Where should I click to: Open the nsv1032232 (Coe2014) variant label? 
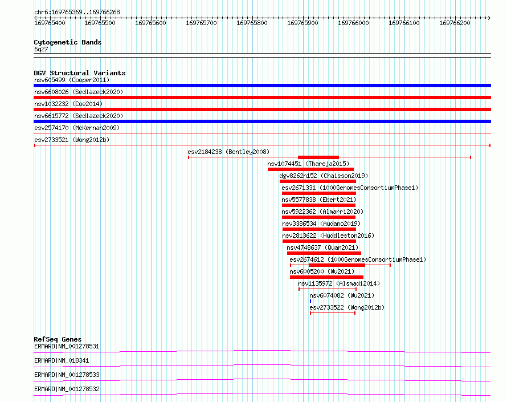click(x=68, y=104)
